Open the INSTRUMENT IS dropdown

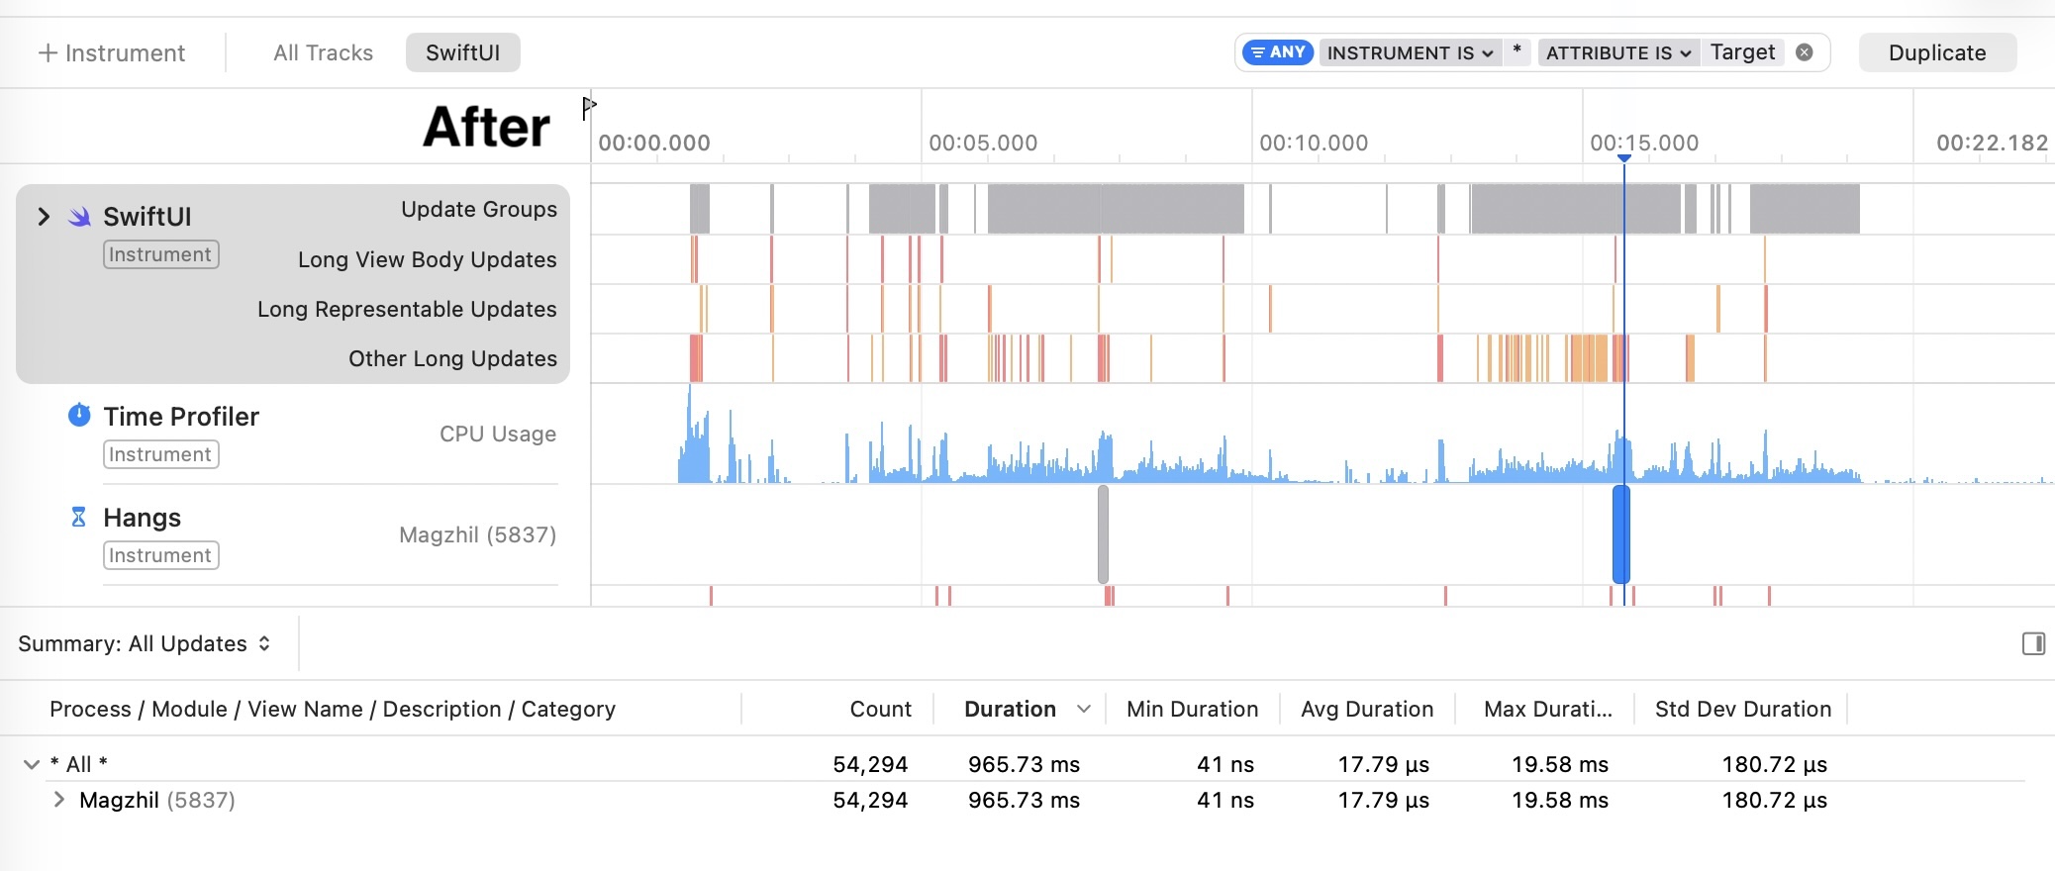[1410, 52]
